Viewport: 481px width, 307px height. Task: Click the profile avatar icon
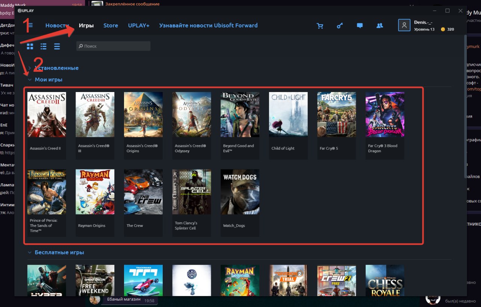[404, 25]
